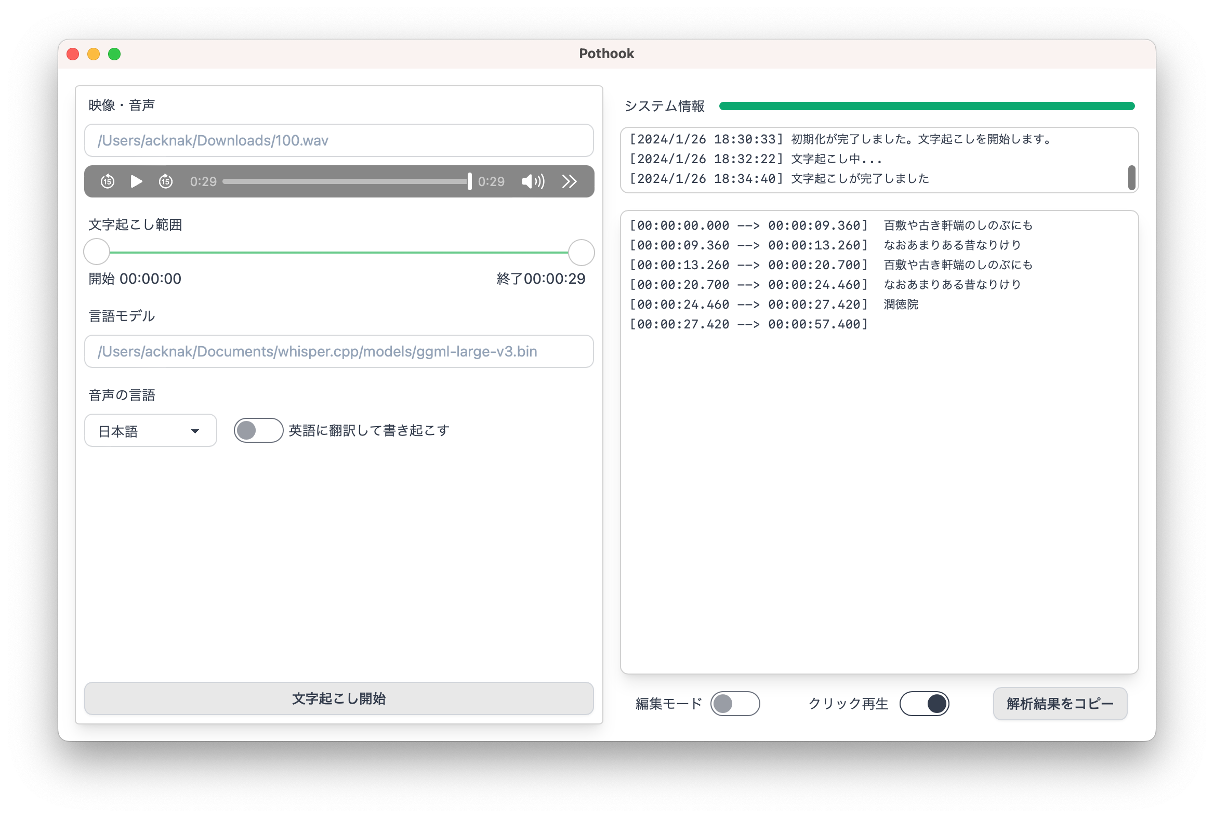Open the 日本語 language dropdown
The image size is (1214, 818).
150,431
